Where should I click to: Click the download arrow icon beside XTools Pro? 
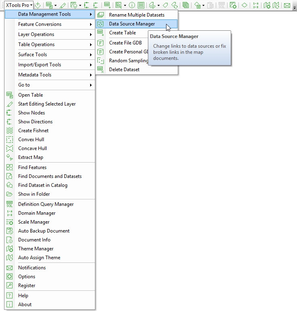38,5
